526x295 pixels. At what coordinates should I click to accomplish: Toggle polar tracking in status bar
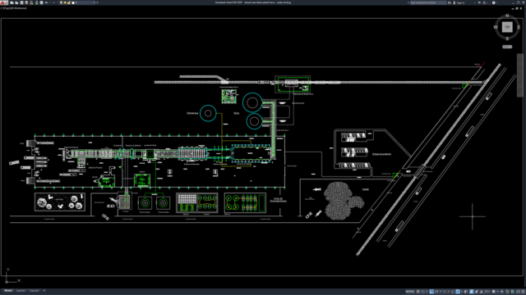tap(436, 292)
